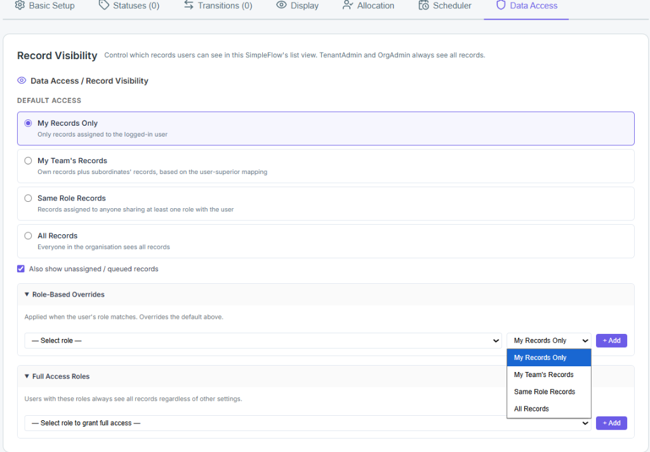The height and width of the screenshot is (452, 650).
Task: Go to the Transitions (0) tab
Action: click(x=218, y=6)
